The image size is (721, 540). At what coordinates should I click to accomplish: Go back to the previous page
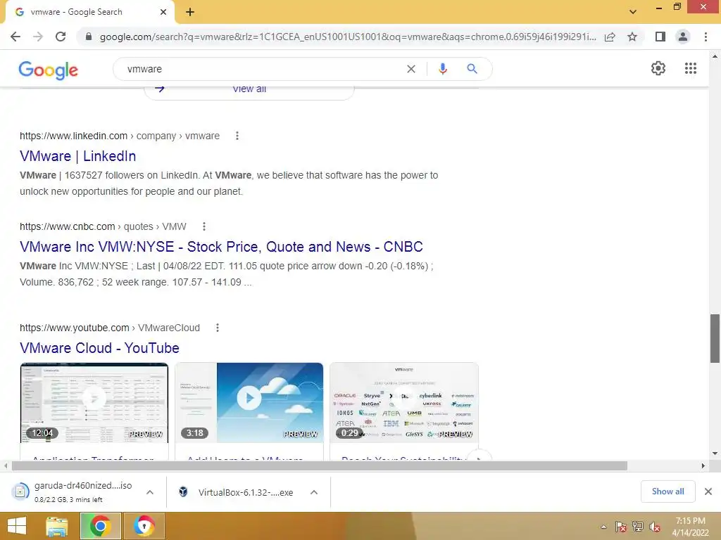click(15, 37)
